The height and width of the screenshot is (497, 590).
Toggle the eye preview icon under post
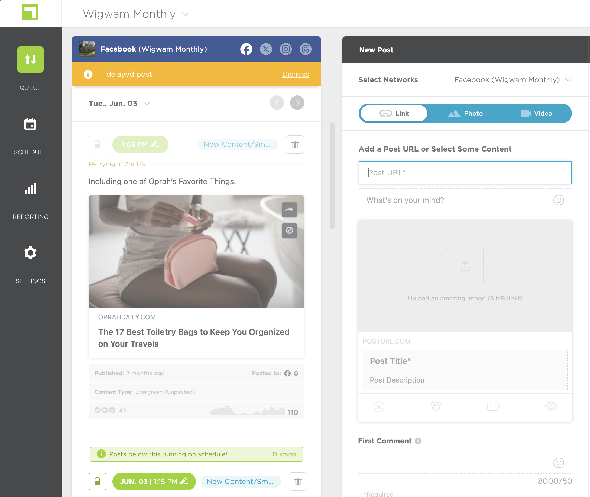[x=551, y=406]
